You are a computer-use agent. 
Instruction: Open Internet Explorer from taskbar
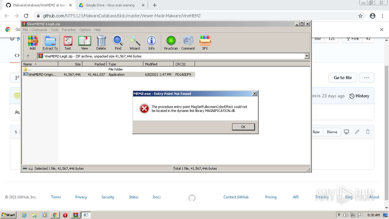tap(24, 215)
